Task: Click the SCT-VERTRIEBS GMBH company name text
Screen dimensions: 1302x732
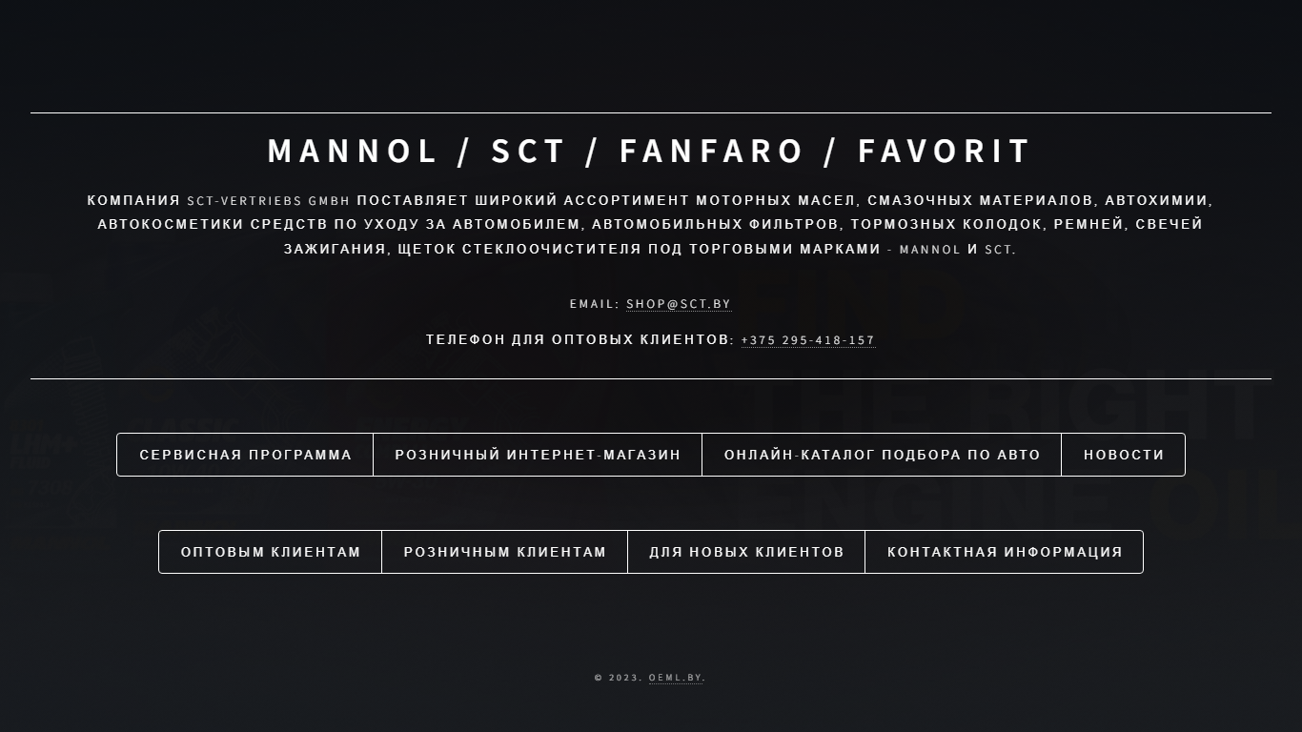Action: 269,201
